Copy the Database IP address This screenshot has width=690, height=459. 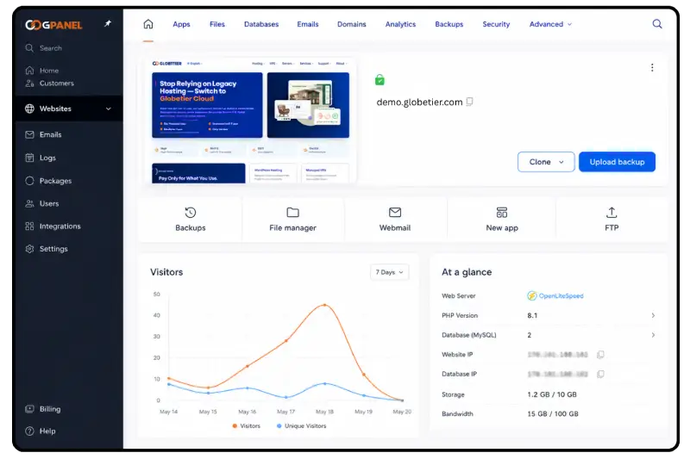[600, 374]
